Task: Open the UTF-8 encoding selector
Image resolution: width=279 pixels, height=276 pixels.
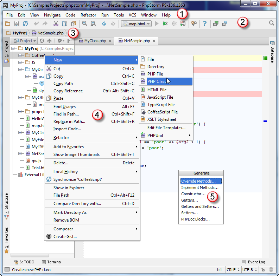Action: (250, 270)
